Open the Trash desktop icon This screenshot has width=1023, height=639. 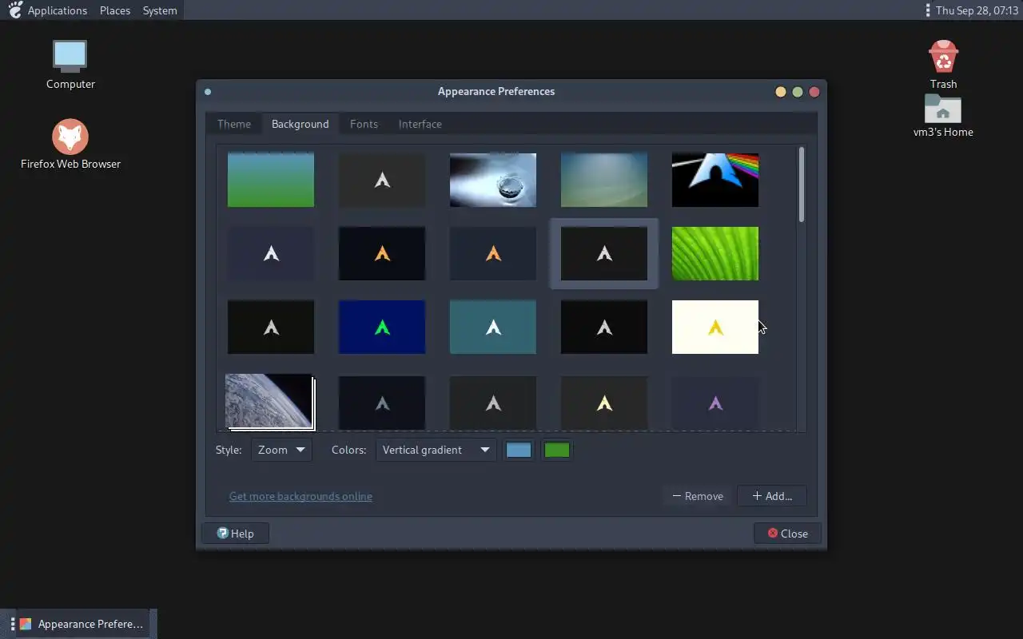tap(943, 64)
